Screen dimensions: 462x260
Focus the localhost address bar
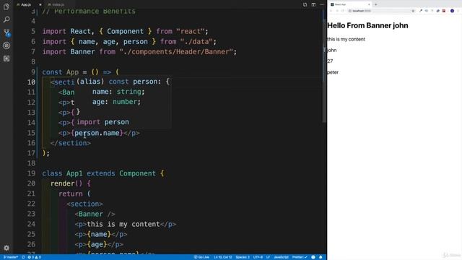(380, 11)
